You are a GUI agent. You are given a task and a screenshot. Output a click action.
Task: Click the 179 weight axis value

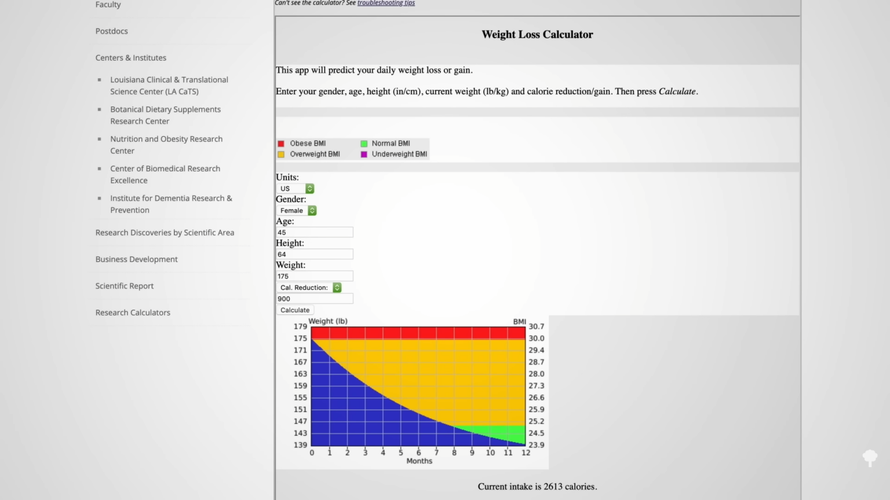coord(300,326)
